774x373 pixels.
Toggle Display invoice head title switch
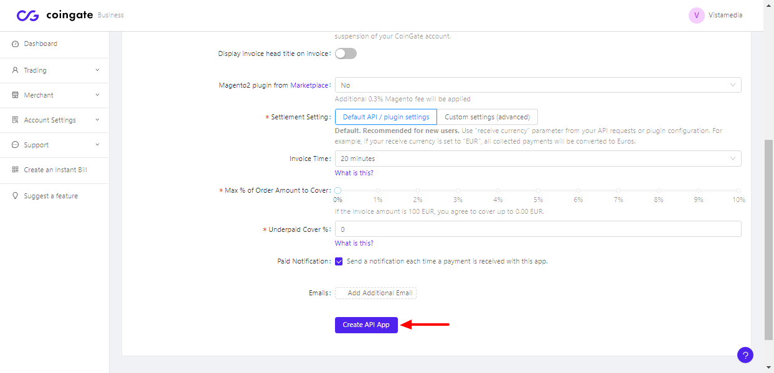tap(346, 54)
